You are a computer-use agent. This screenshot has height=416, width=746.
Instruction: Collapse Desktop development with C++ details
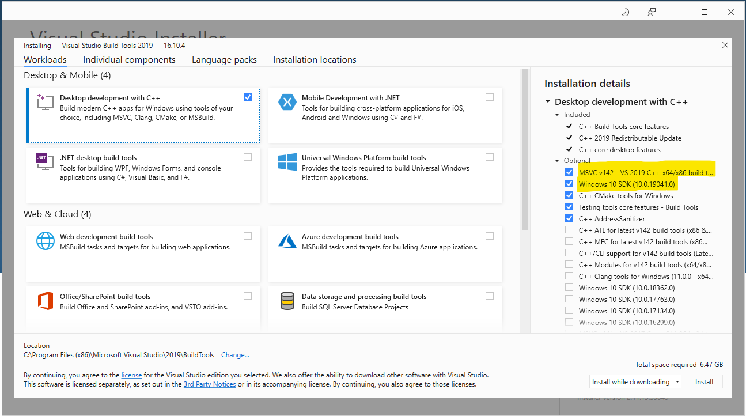pyautogui.click(x=548, y=102)
